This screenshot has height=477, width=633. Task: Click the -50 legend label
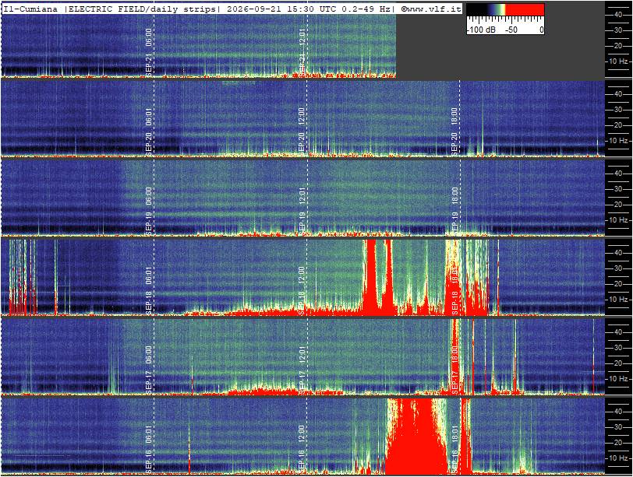pos(511,30)
